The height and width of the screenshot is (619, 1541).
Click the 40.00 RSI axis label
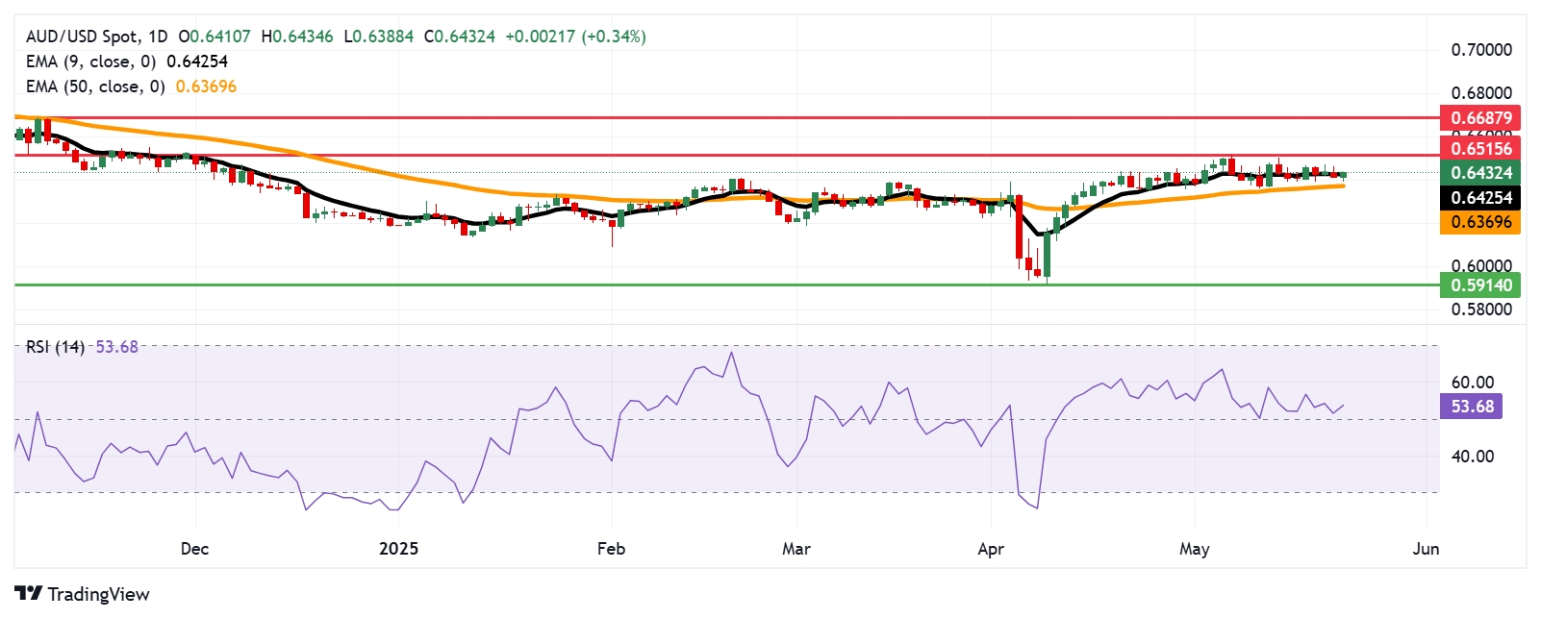coord(1472,457)
